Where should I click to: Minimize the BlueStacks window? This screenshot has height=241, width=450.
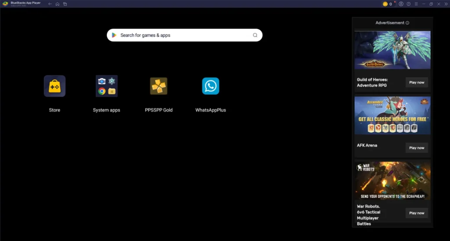pyautogui.click(x=424, y=4)
